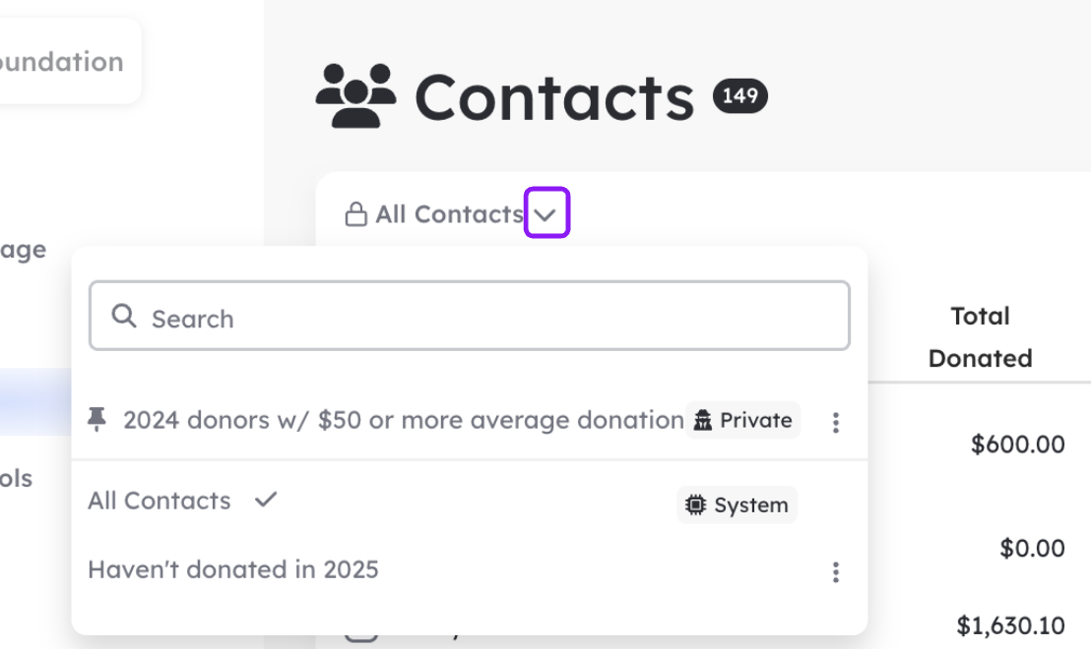The width and height of the screenshot is (1091, 649).
Task: Collapse the All Contacts view dropdown chevron
Action: tap(546, 212)
